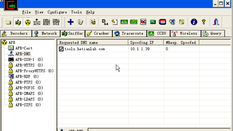This screenshot has width=233, height=131.
Task: Click the yellow question mark Help icon
Action: [204, 22]
